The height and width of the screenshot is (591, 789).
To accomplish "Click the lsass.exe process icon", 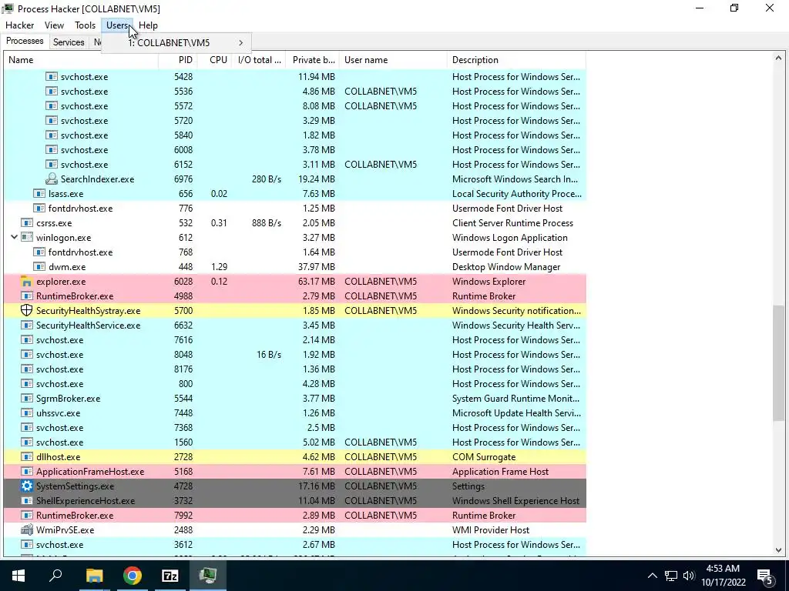I will 39,193.
